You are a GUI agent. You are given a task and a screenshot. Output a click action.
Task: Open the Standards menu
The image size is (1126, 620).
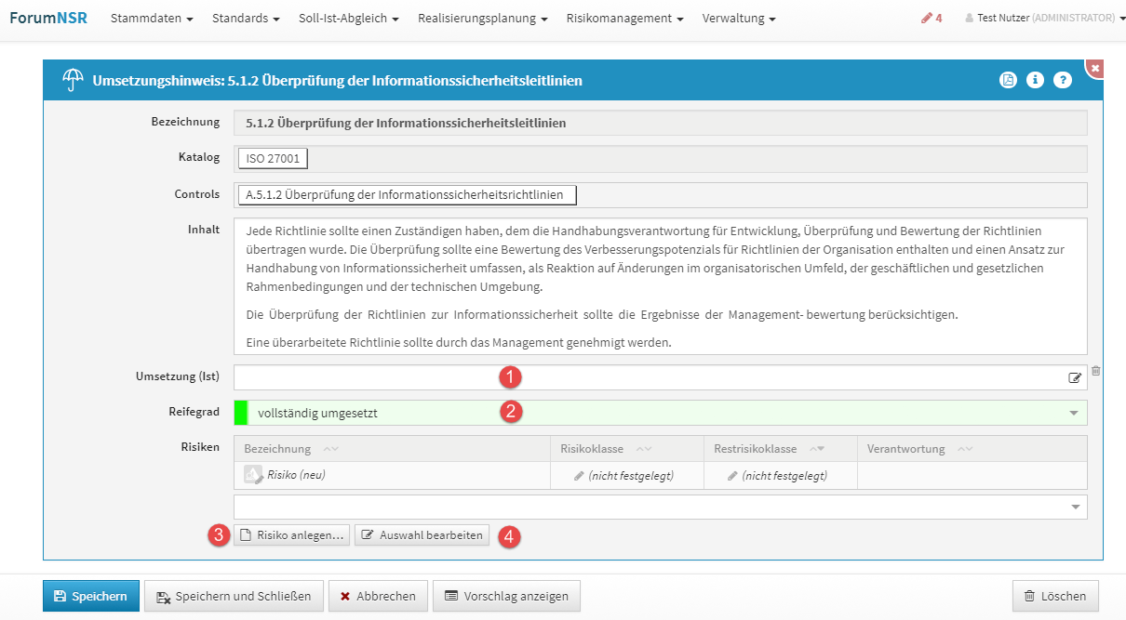click(246, 19)
